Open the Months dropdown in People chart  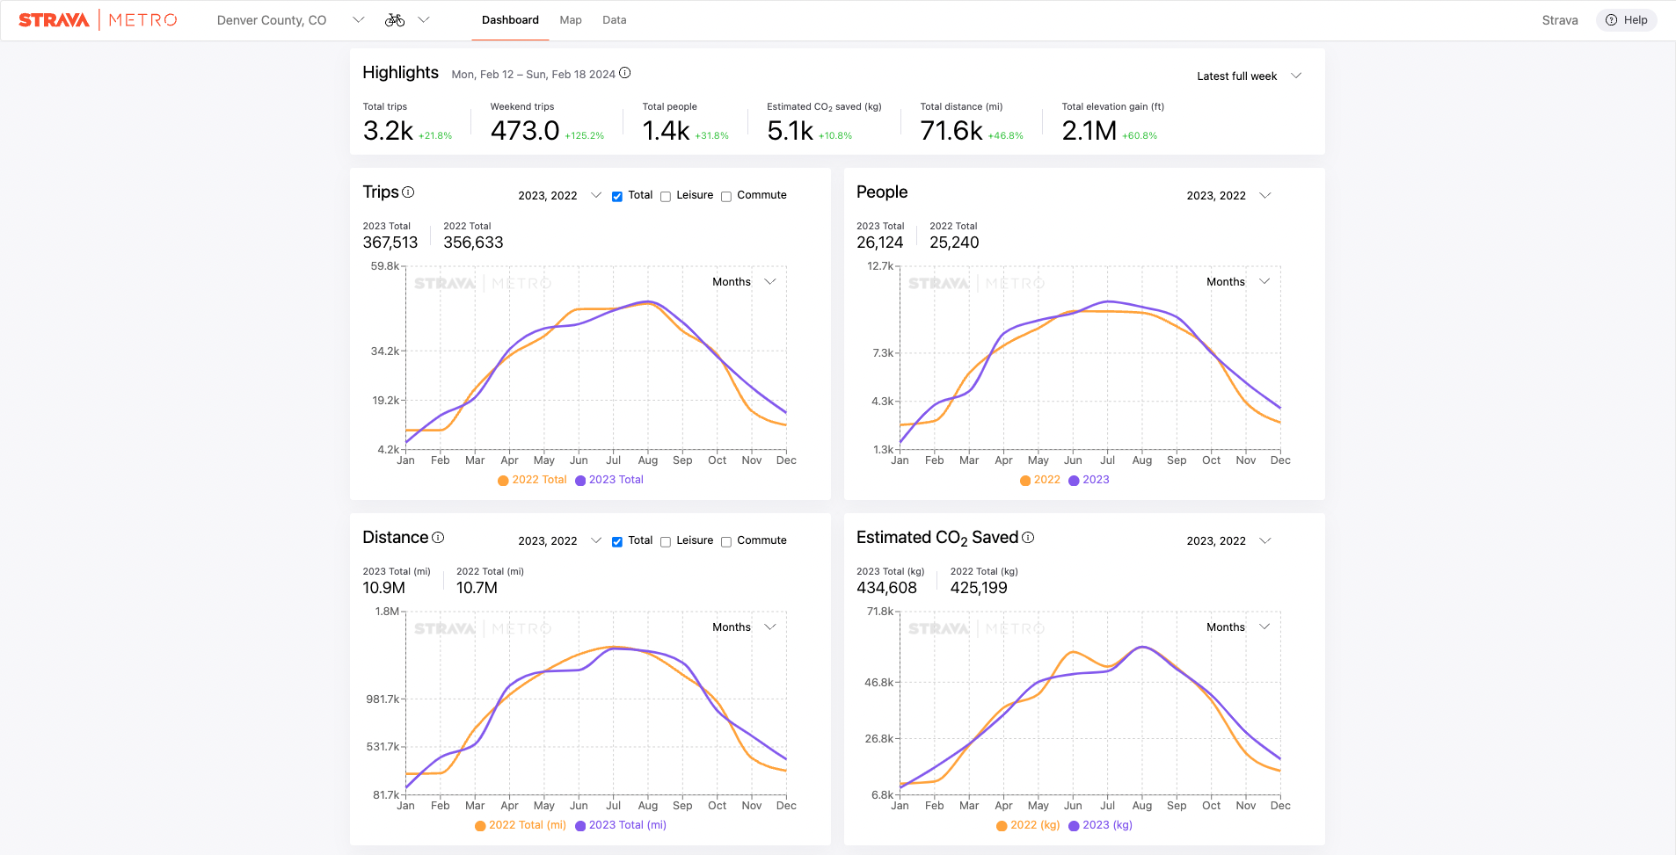1238,281
